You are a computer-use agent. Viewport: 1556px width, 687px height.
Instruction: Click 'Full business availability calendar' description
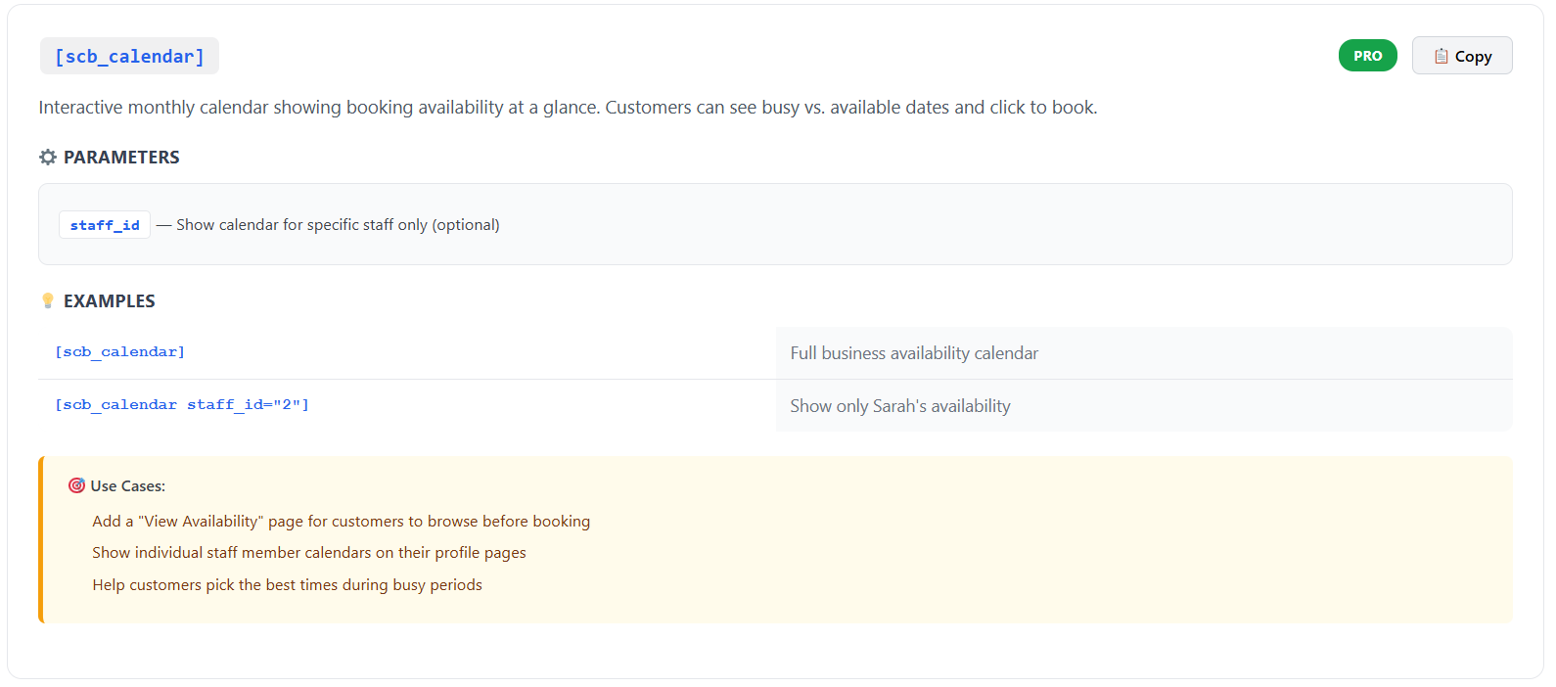(x=914, y=353)
